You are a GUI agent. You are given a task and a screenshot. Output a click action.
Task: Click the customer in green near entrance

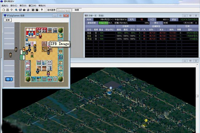(x=32, y=55)
